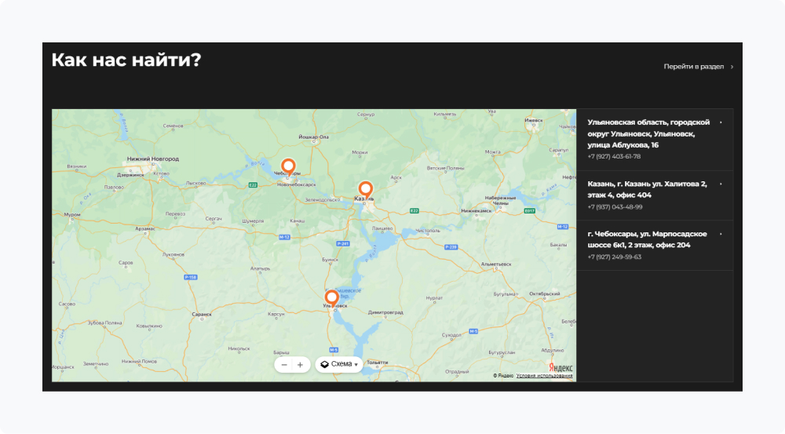The width and height of the screenshot is (785, 434).
Task: Zoom in the map with plus button
Action: point(300,365)
